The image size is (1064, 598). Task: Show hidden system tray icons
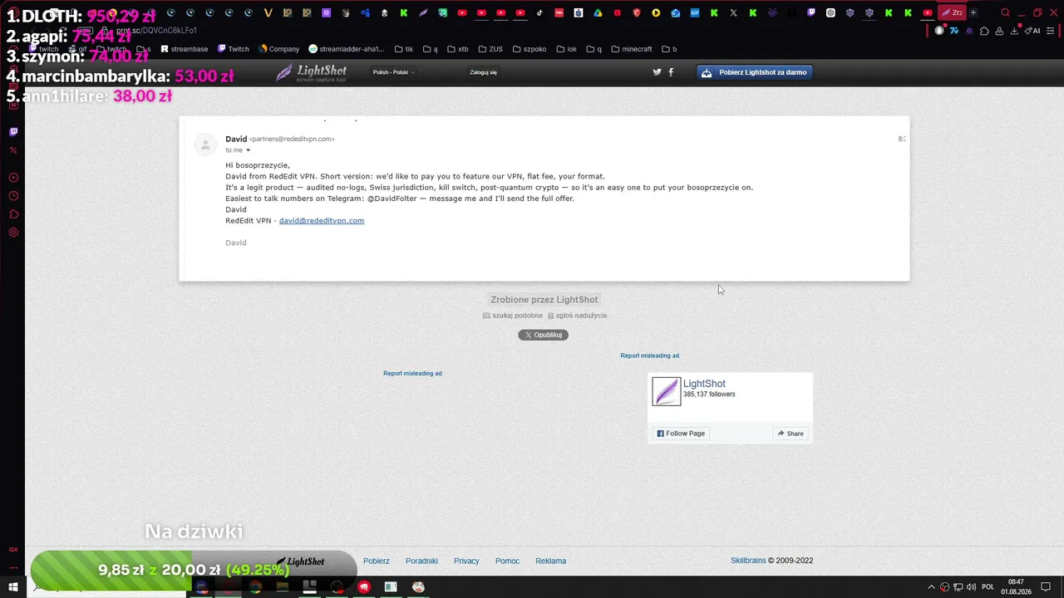click(931, 587)
